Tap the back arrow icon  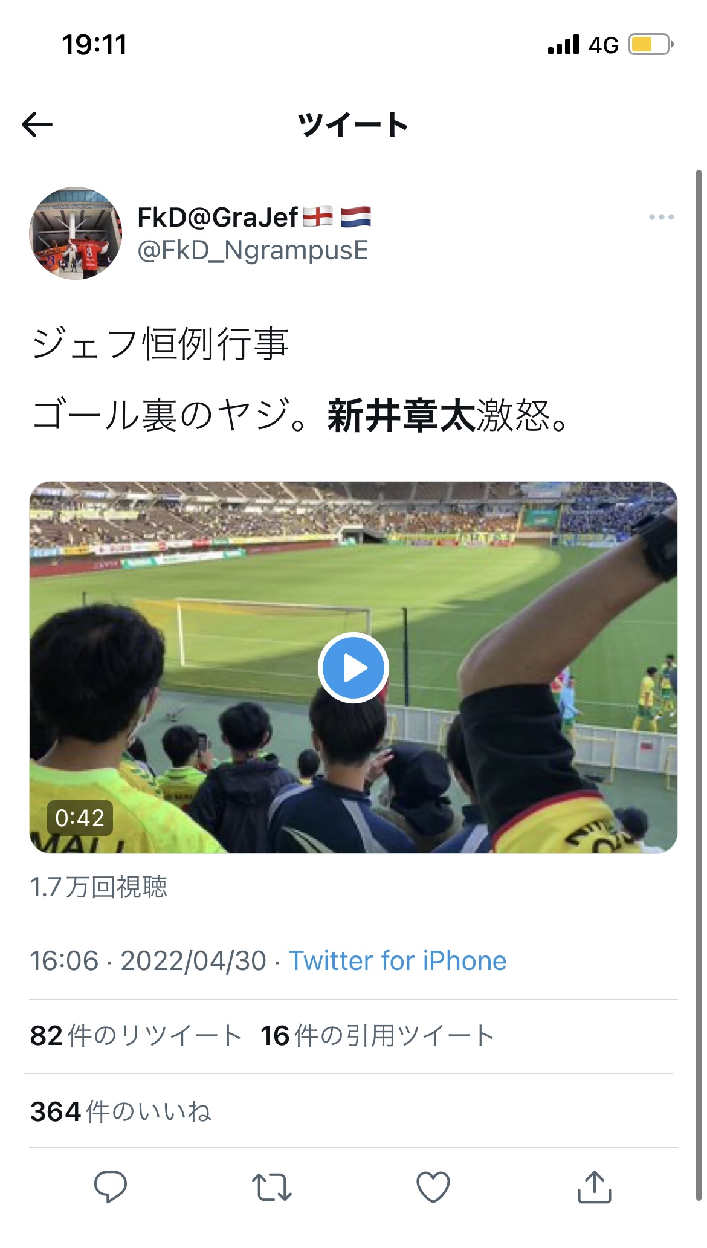tap(37, 125)
